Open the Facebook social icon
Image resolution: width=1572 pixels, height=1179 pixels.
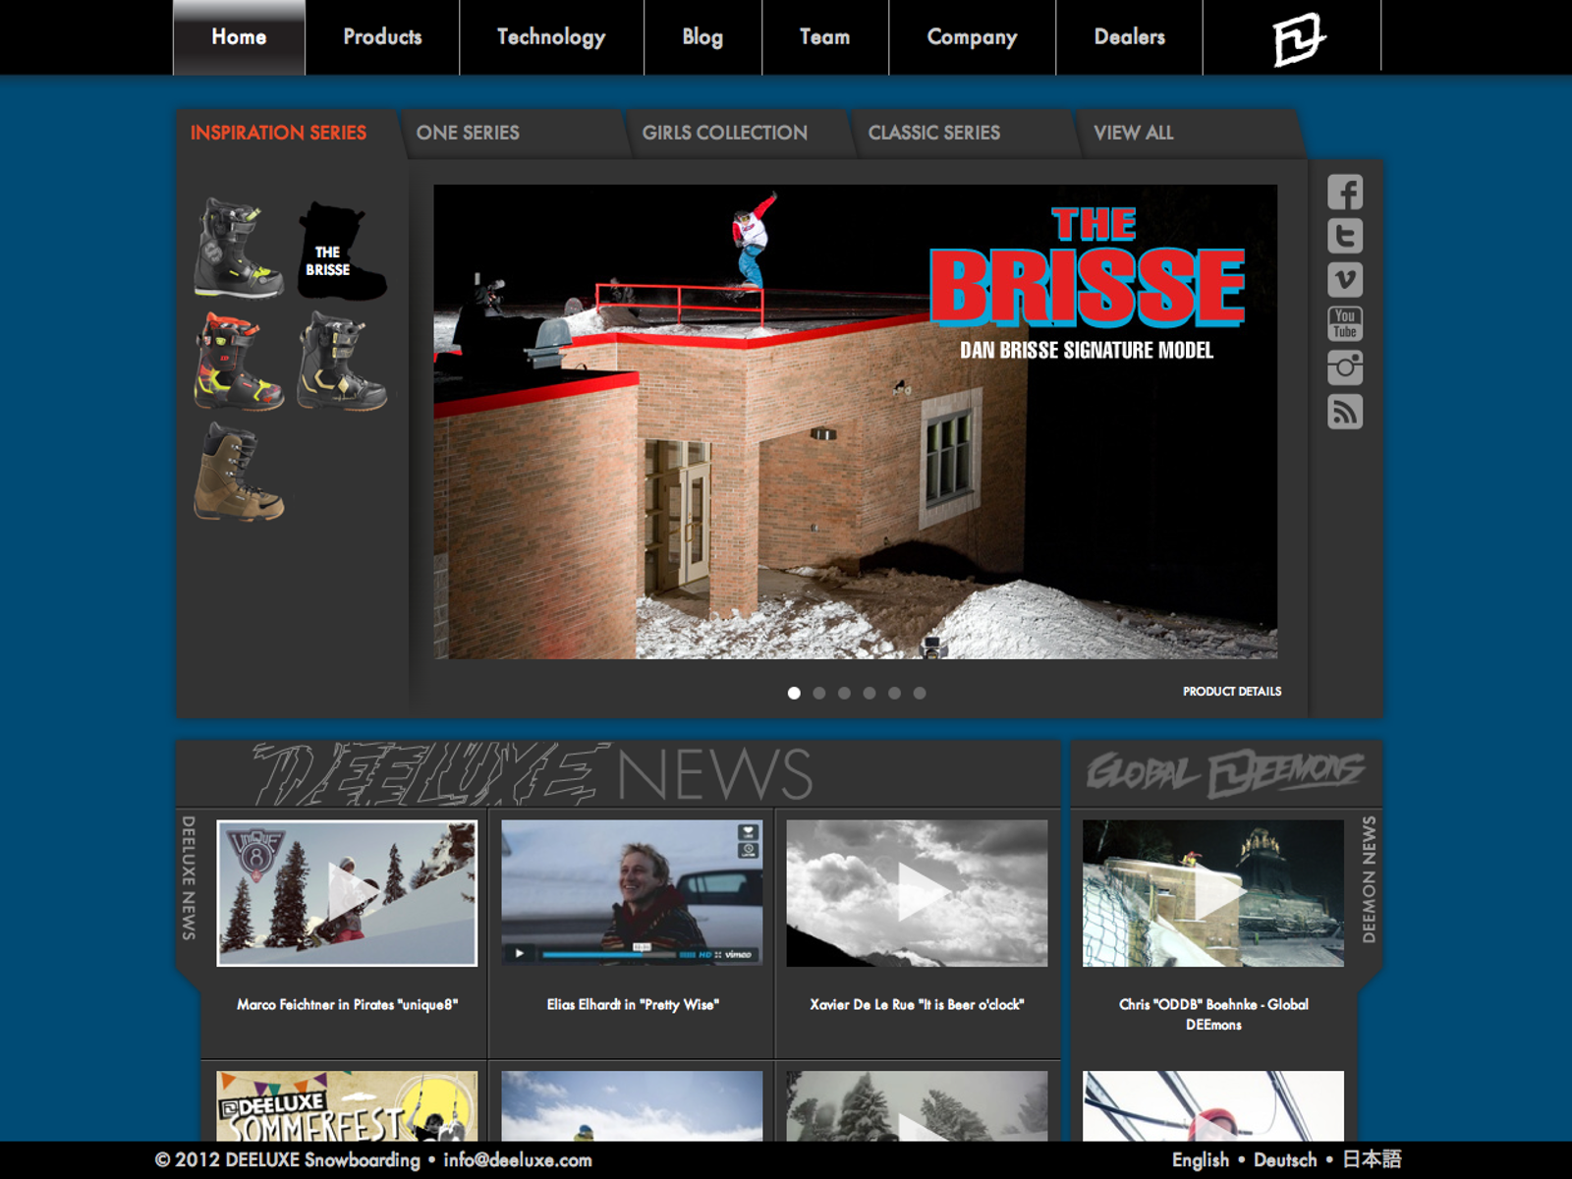tap(1345, 192)
